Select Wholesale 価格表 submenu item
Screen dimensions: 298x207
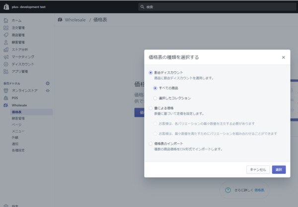31,112
